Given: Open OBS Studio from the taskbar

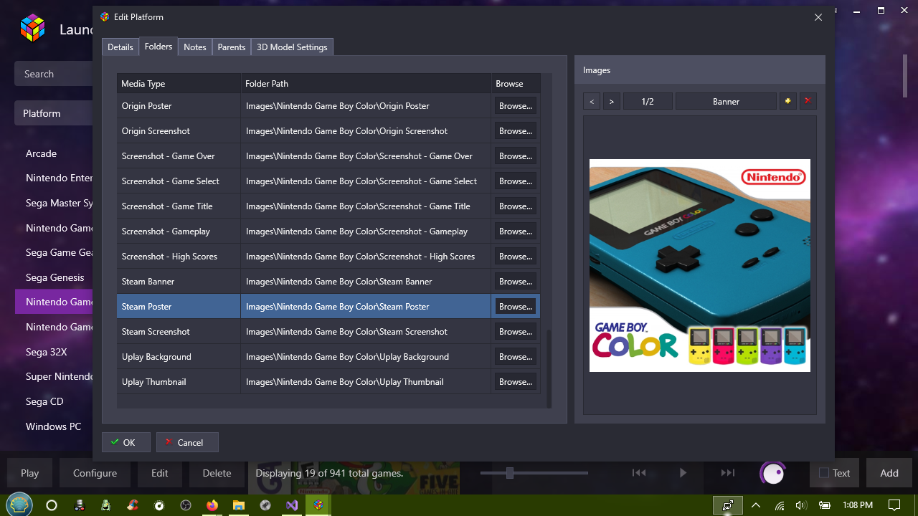Looking at the screenshot, I should [x=186, y=505].
